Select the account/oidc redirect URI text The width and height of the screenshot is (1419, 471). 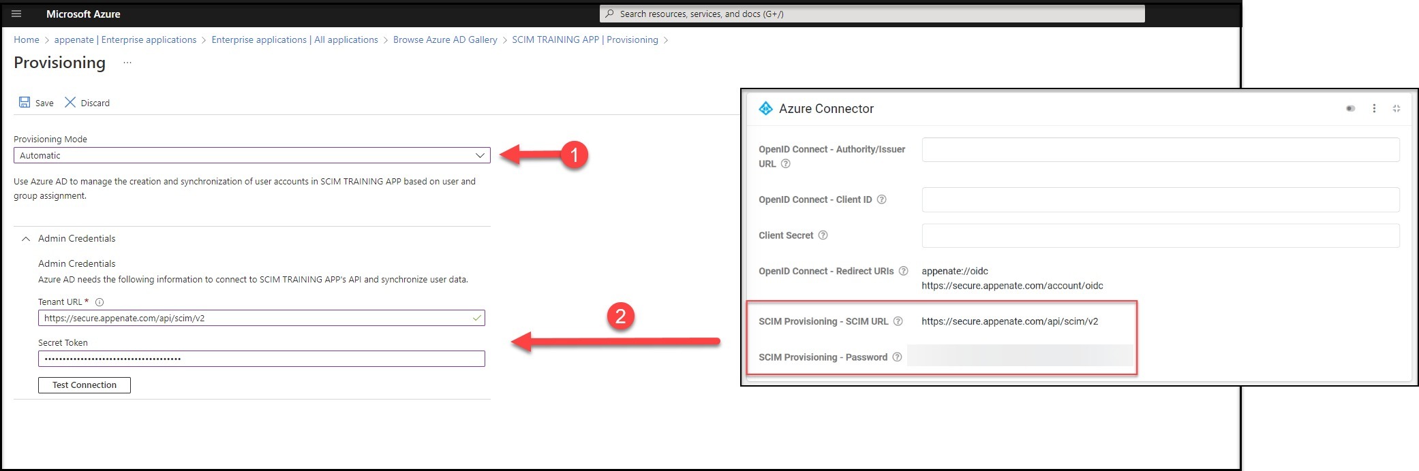click(1012, 286)
